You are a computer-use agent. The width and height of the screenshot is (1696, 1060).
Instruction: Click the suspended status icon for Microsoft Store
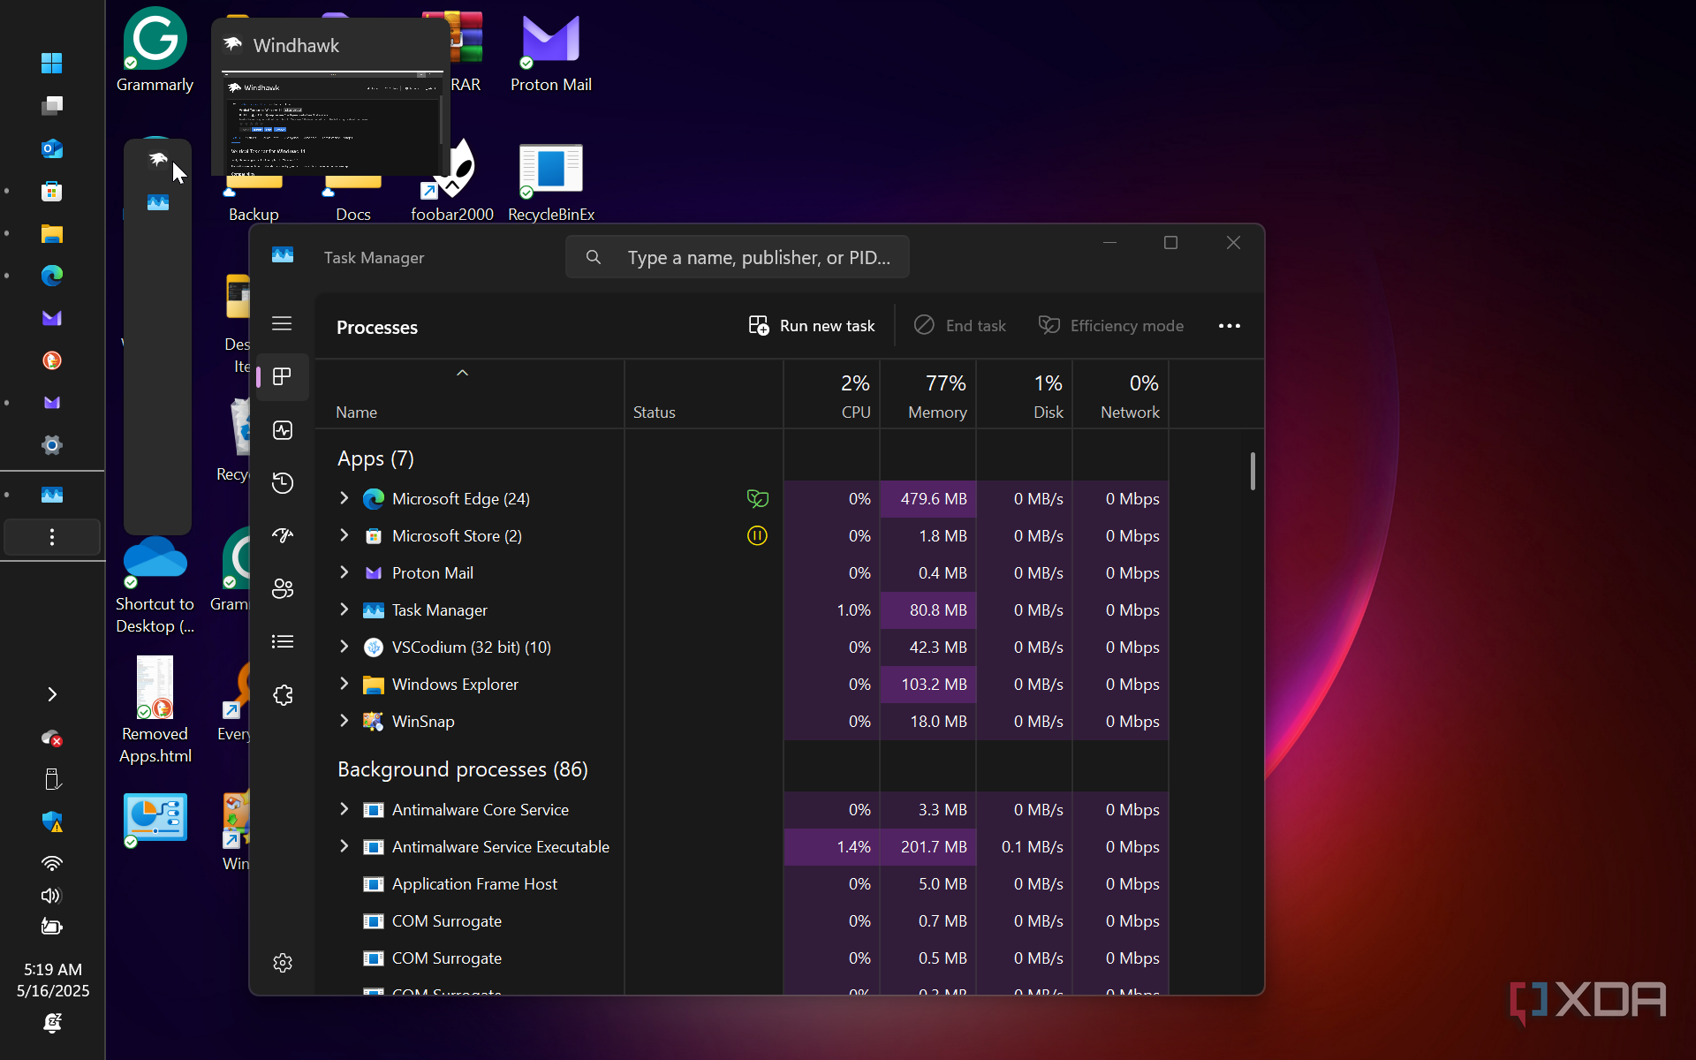757,535
